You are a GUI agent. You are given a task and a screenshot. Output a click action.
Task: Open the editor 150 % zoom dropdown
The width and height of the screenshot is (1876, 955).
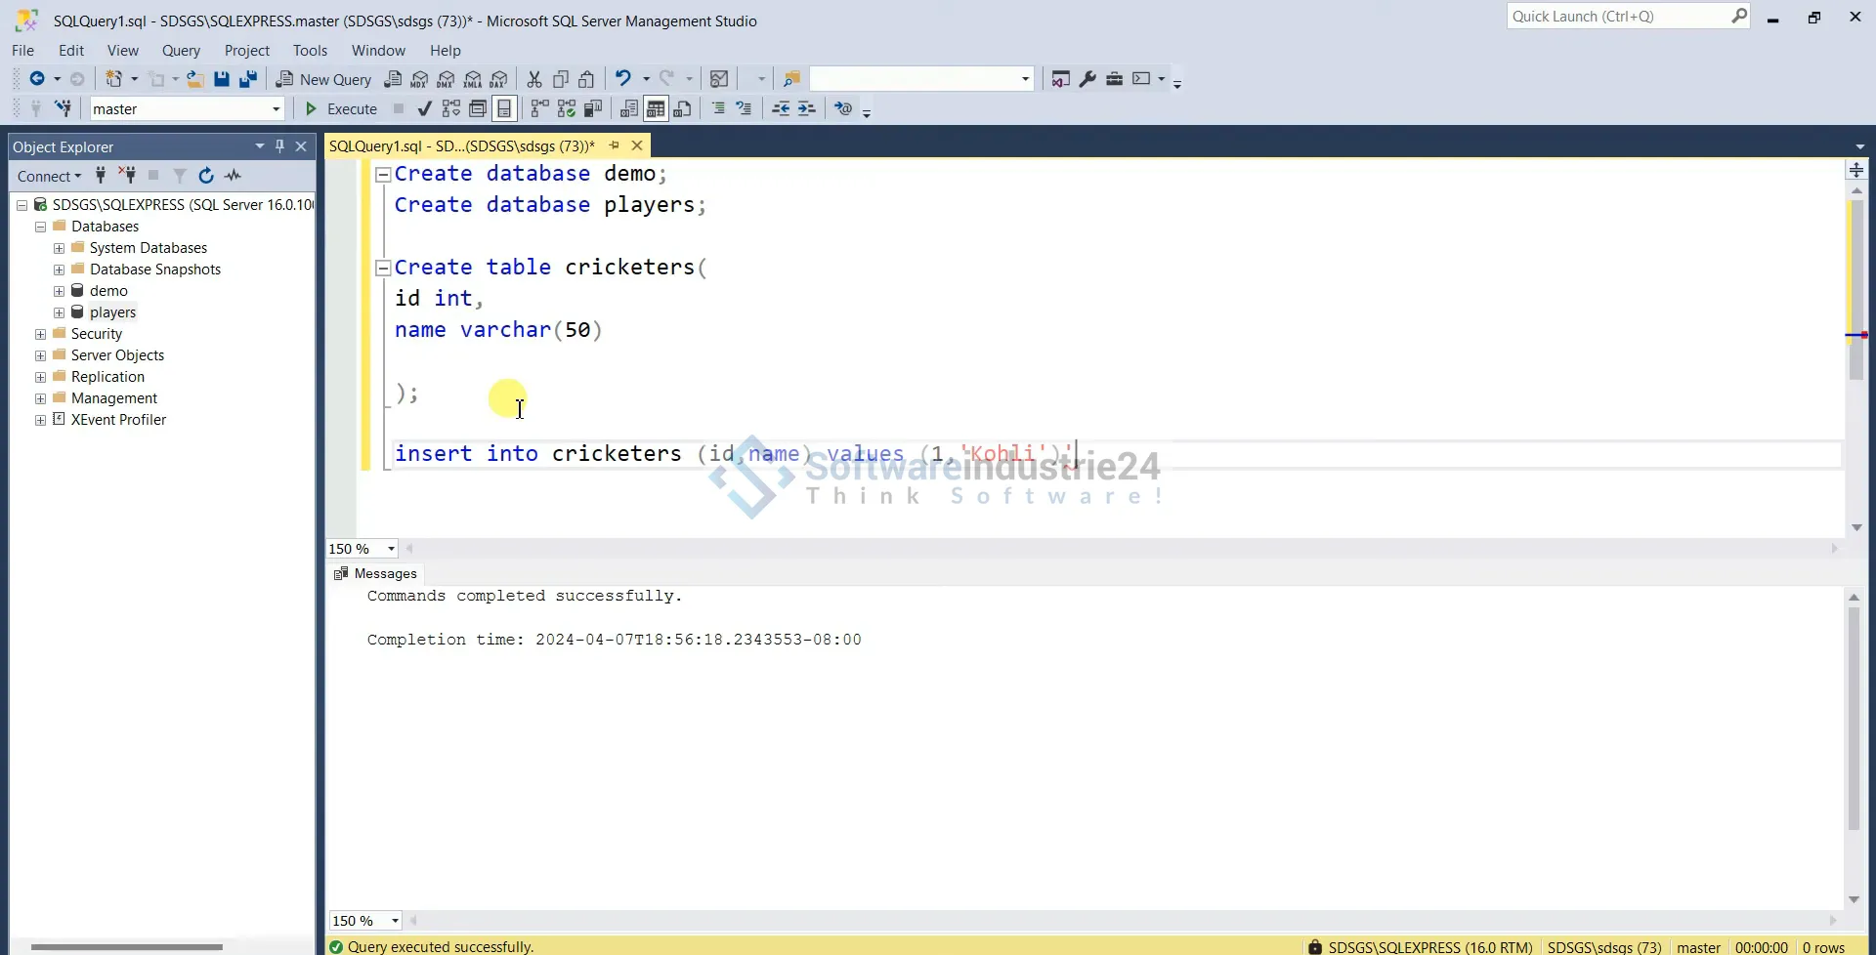coord(391,549)
